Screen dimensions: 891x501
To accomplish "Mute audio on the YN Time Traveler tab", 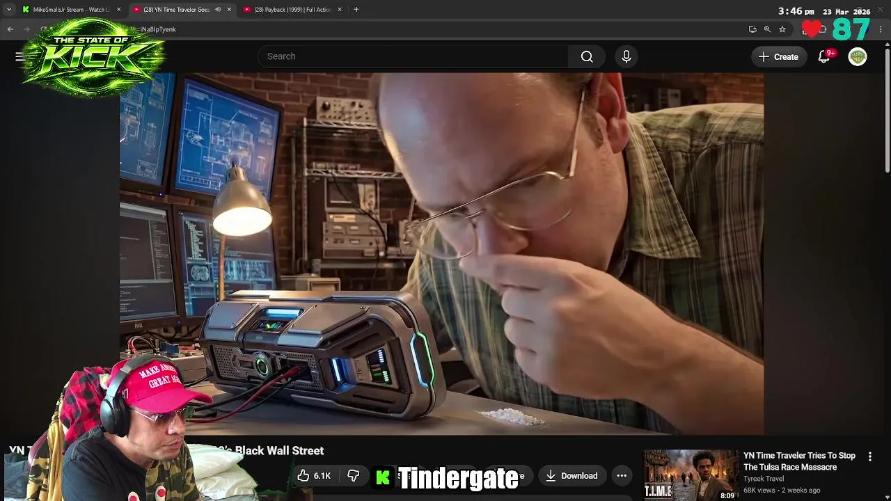I will tap(218, 10).
